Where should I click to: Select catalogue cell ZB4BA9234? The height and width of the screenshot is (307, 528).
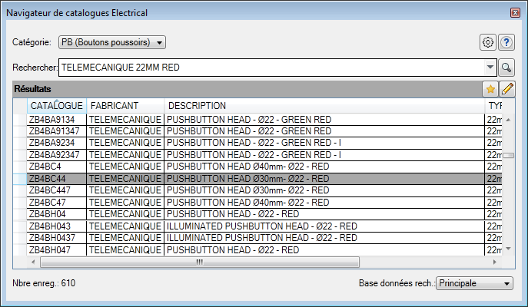coord(57,143)
